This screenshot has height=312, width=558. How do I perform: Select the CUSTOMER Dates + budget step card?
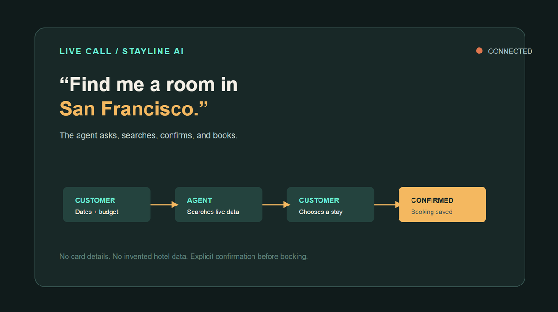click(106, 205)
